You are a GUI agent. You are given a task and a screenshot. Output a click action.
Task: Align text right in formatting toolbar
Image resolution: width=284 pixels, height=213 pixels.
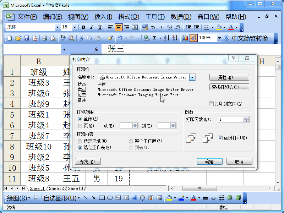click(x=127, y=27)
